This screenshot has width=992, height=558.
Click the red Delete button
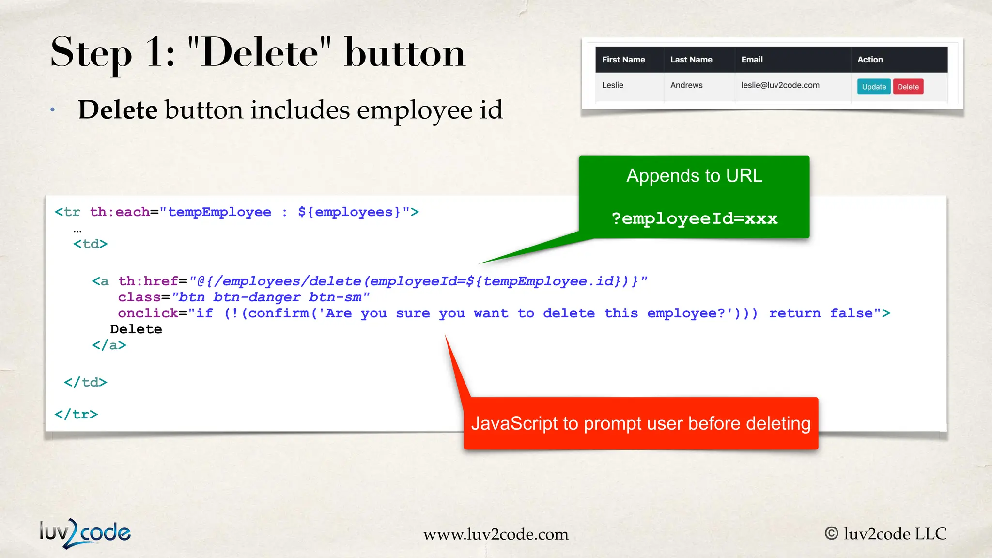[908, 87]
